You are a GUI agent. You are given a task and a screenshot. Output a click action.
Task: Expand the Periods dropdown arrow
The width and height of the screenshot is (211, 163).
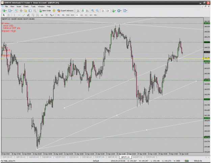pos(121,11)
